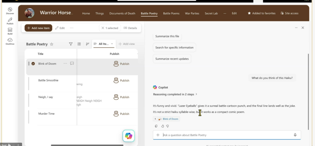This screenshot has width=315, height=146.
Task: Open the toolbar overflow ellipsis next to Edit
Action: [71, 28]
